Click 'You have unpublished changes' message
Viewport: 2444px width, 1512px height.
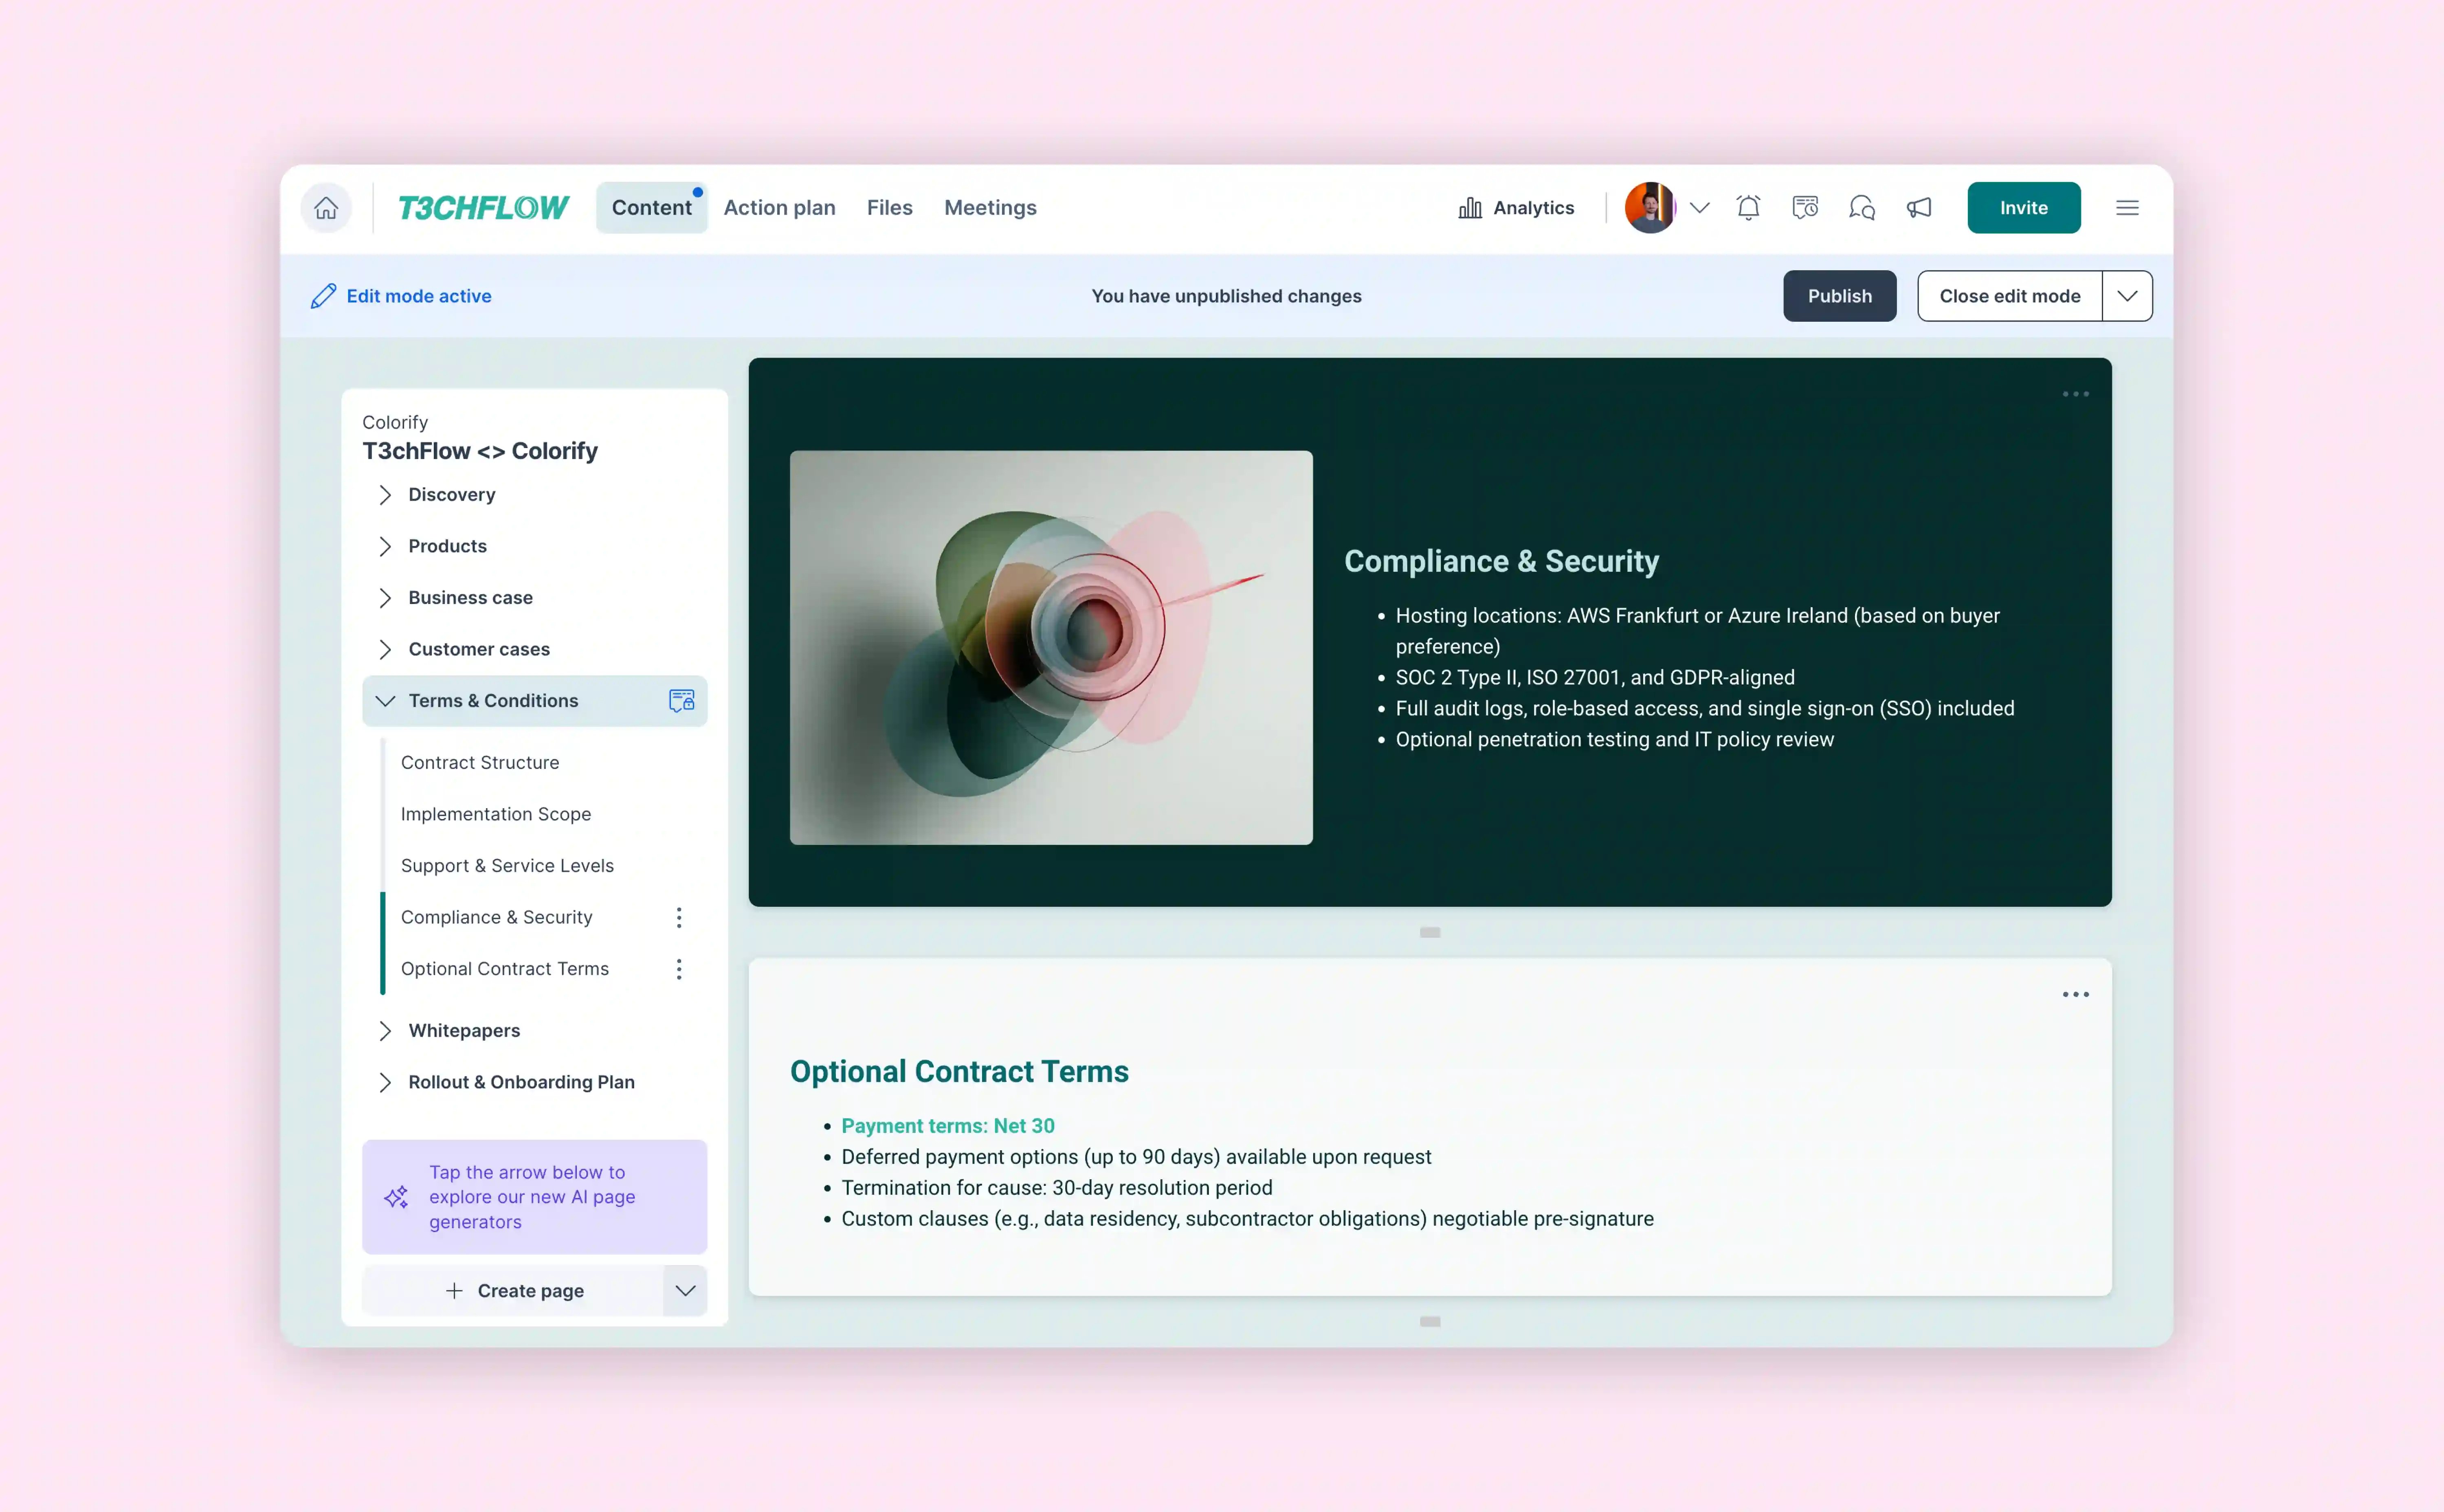tap(1226, 296)
